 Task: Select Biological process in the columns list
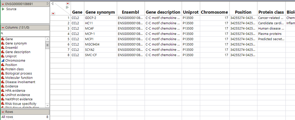(19, 73)
